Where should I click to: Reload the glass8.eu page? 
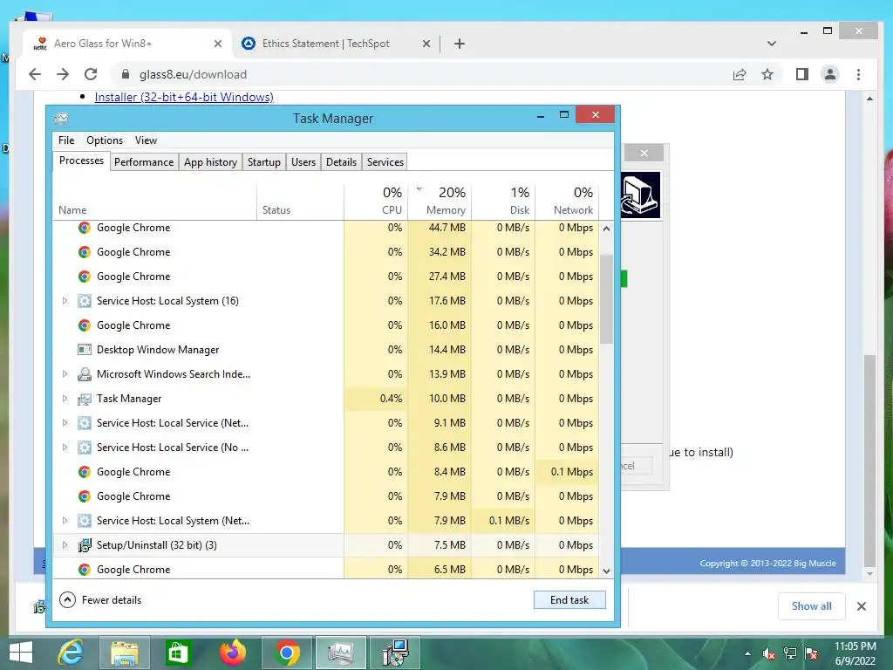[x=91, y=74]
